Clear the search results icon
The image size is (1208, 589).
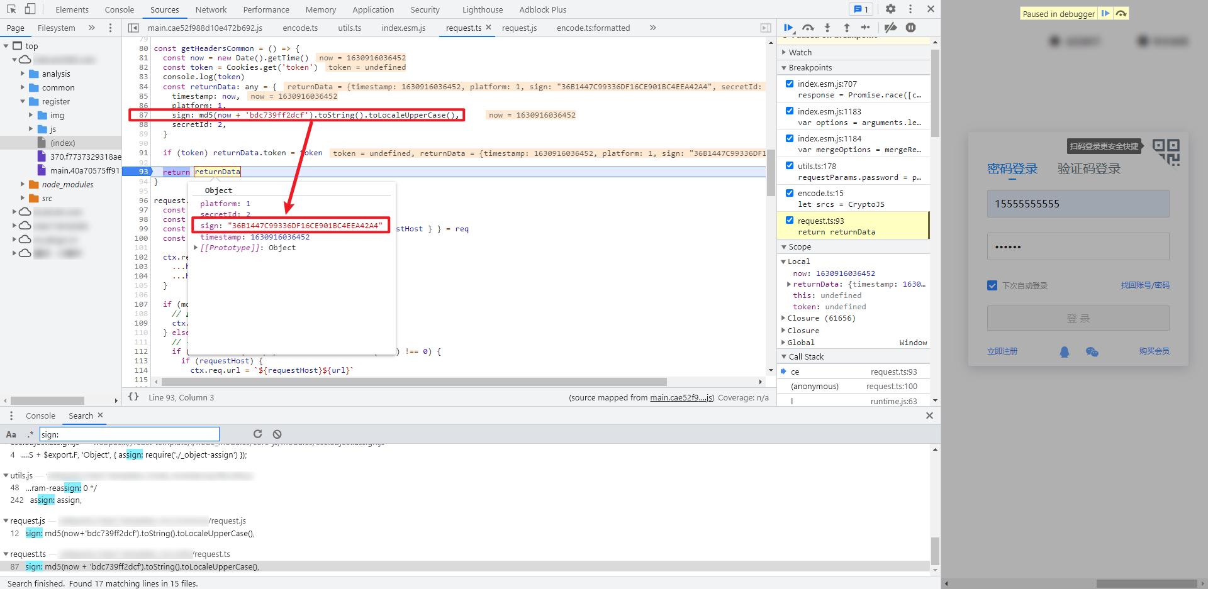click(277, 434)
